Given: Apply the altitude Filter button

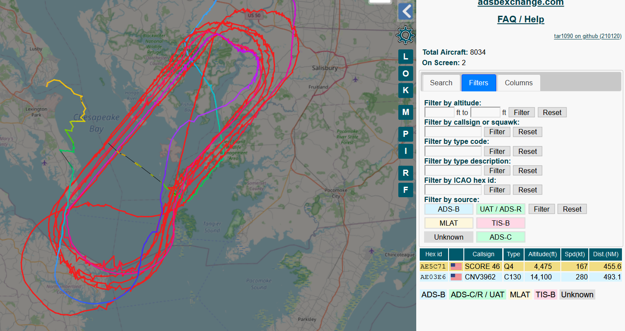Looking at the screenshot, I should click(x=521, y=112).
